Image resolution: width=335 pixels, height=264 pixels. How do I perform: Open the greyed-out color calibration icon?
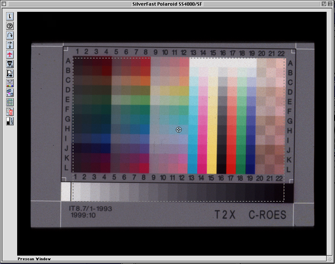coord(10,83)
